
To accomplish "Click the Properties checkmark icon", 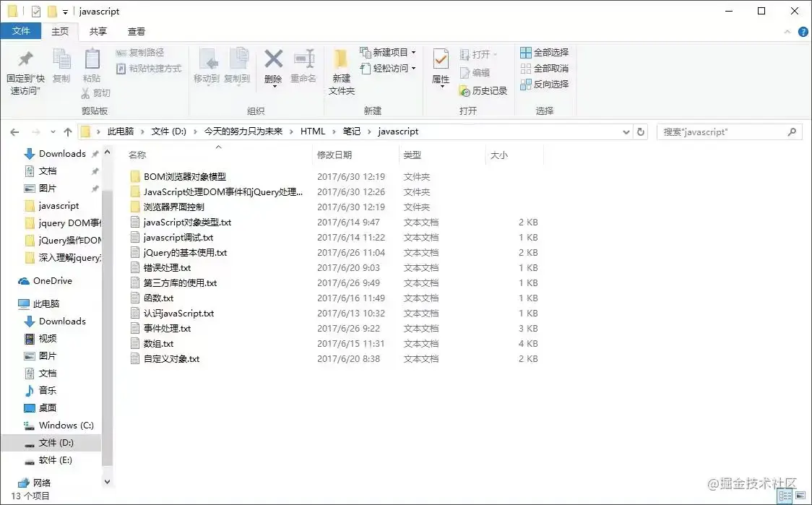I will [x=441, y=59].
